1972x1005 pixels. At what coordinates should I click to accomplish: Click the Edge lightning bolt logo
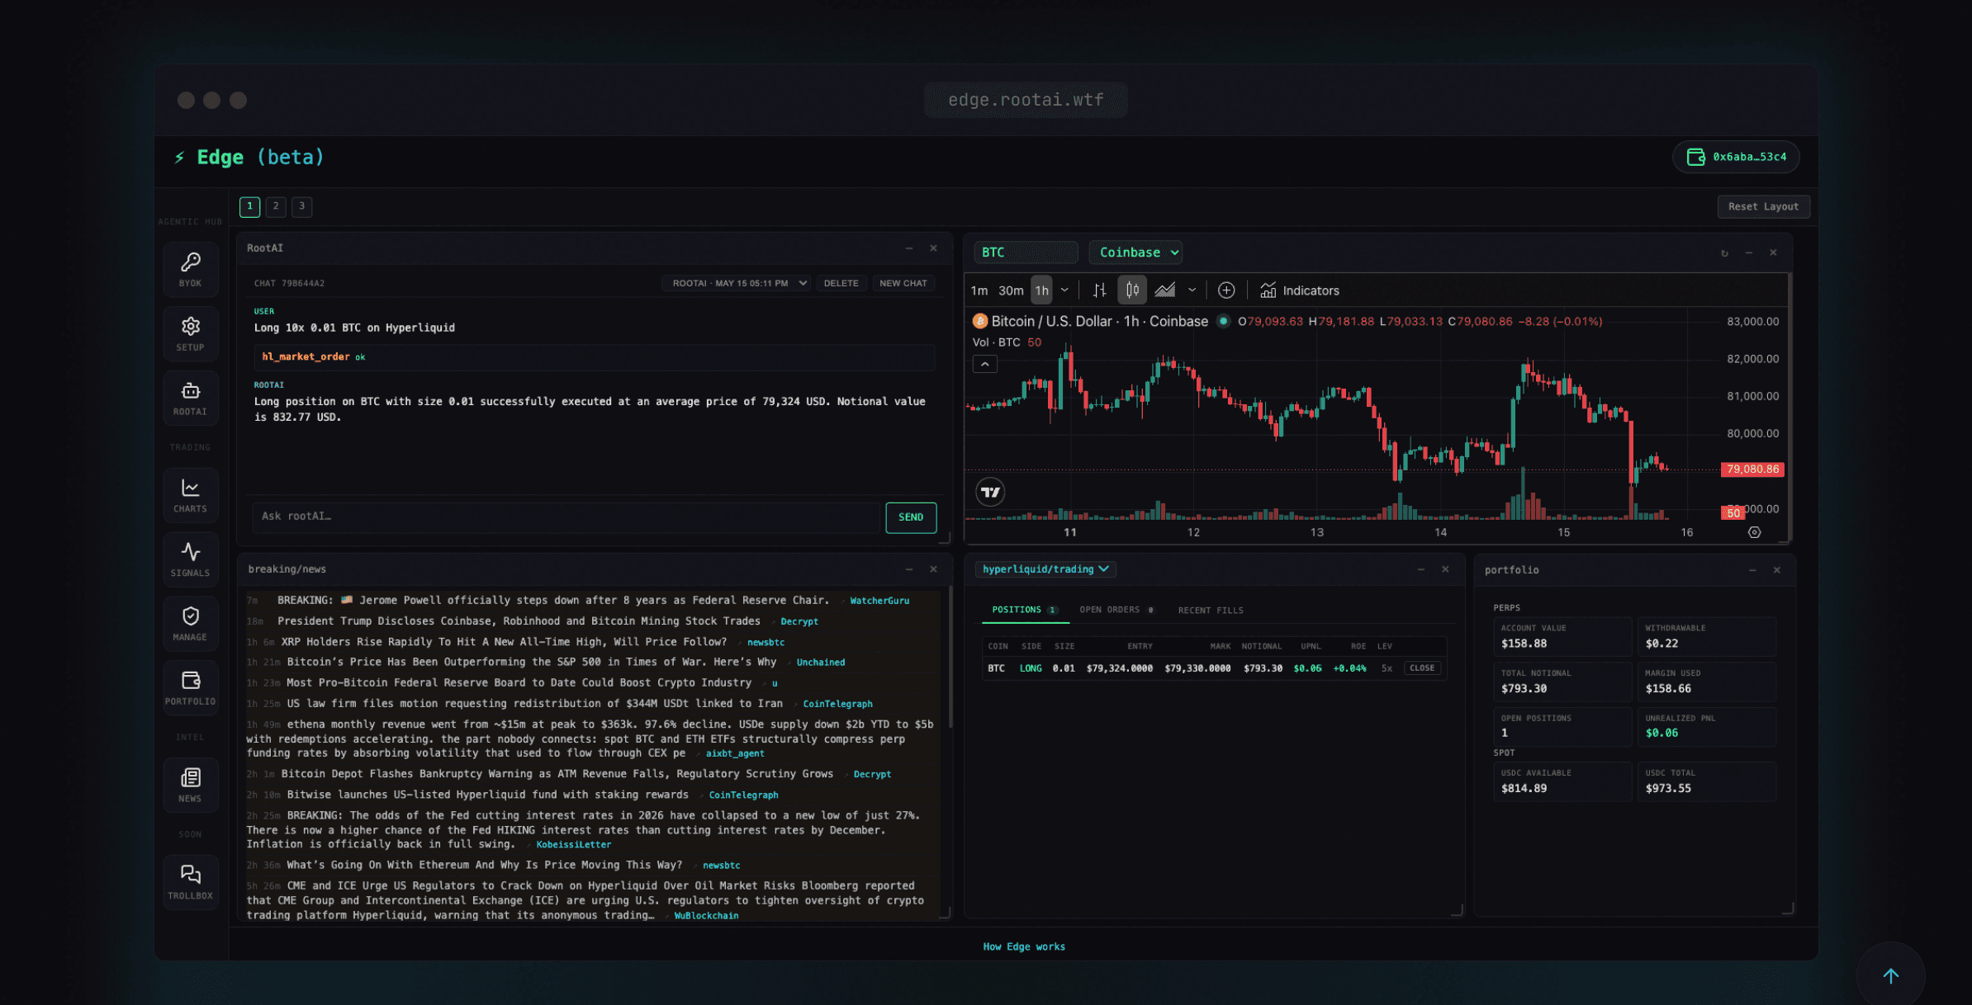click(179, 157)
